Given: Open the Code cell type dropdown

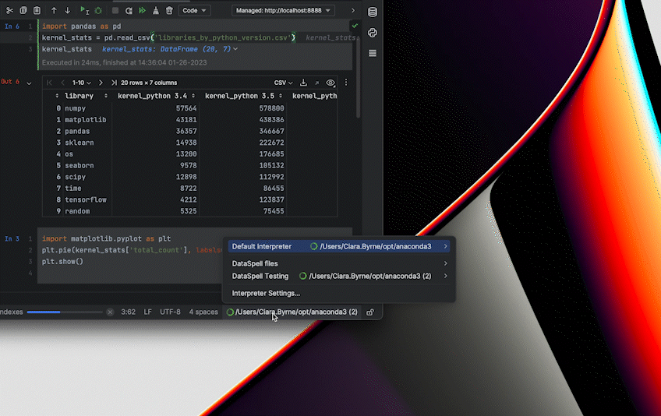Looking at the screenshot, I should [194, 11].
